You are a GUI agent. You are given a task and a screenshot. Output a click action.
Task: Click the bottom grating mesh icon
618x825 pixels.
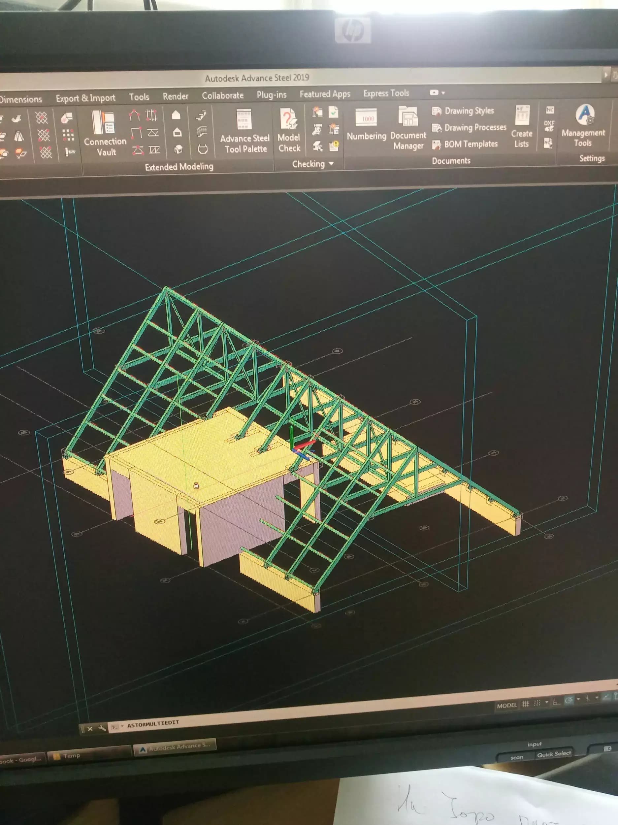[x=46, y=152]
